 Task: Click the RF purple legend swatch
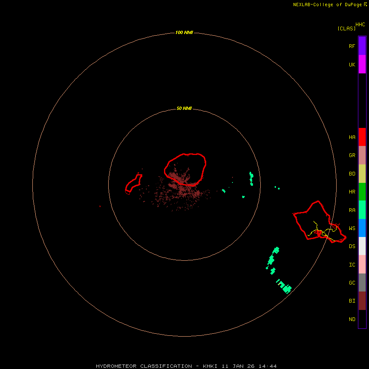click(x=362, y=46)
